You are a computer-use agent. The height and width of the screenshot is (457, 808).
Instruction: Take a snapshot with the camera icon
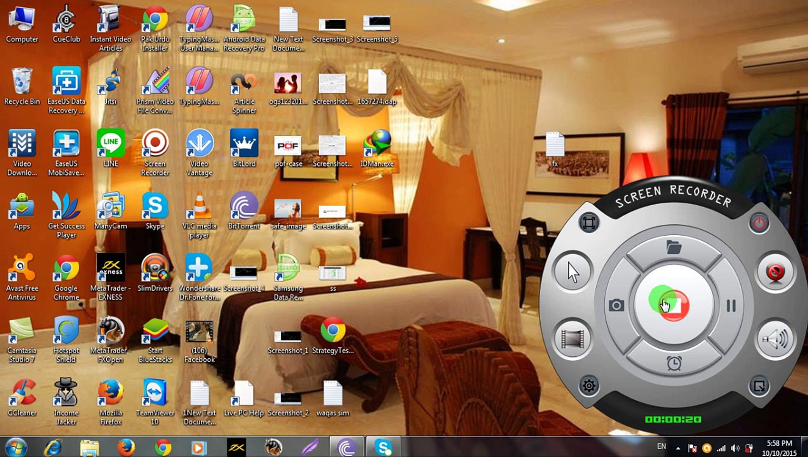617,305
